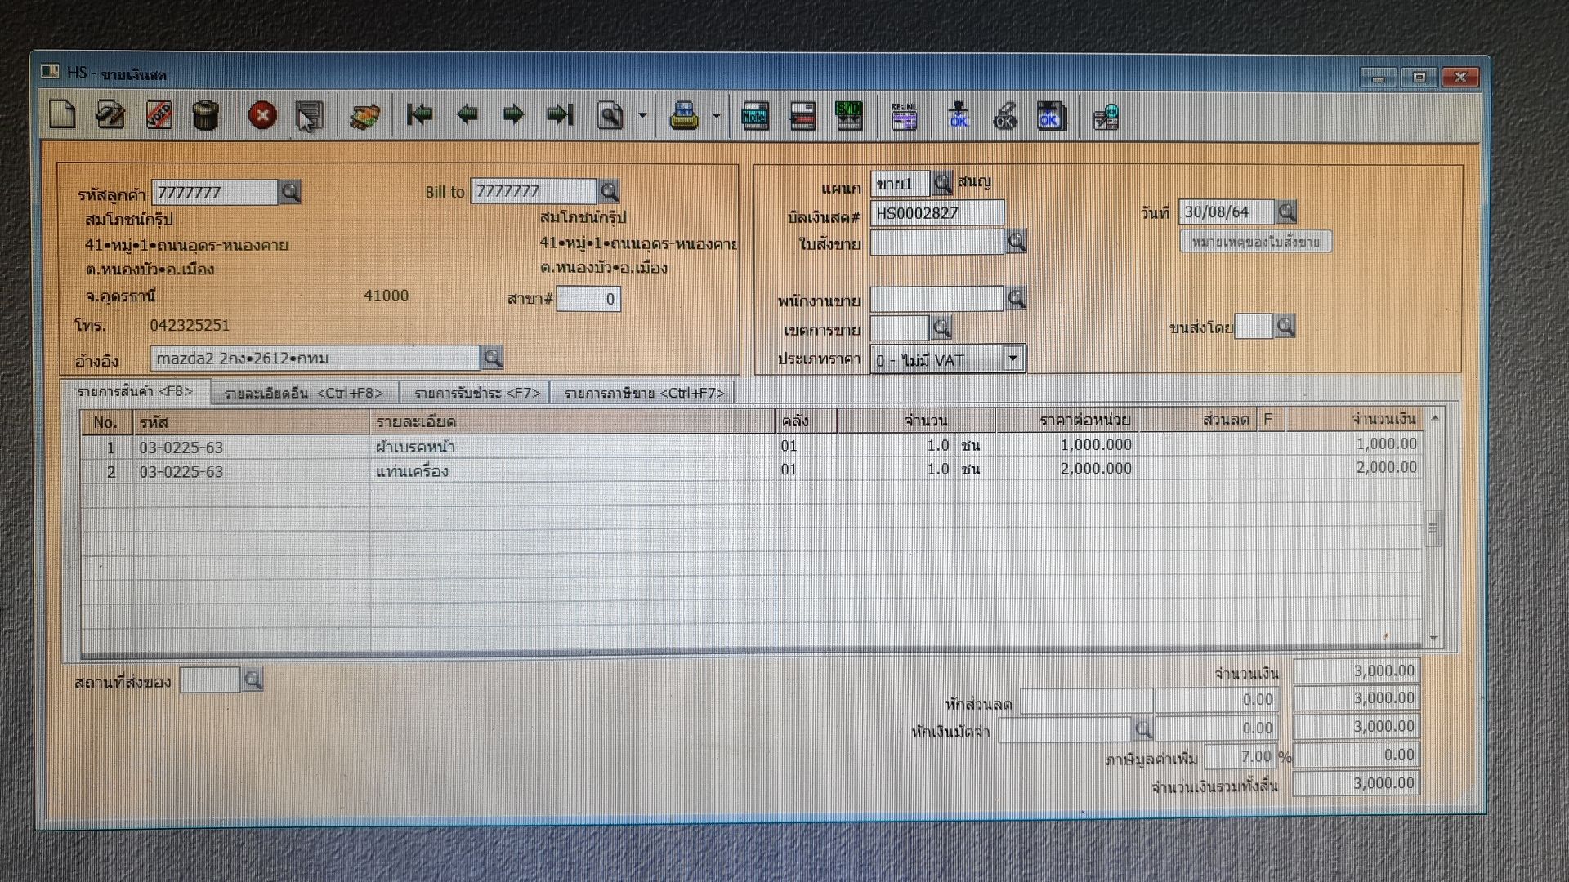
Task: Switch to the รายละเอียดอื่น <Ctrl+F8> tab
Action: coord(303,394)
